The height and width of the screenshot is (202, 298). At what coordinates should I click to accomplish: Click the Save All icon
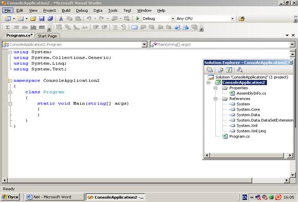click(50, 19)
